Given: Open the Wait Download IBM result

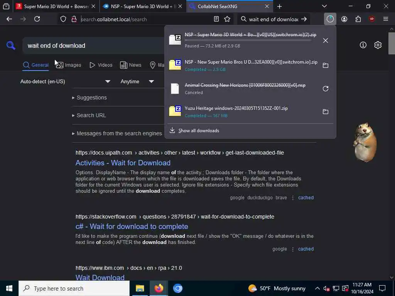Looking at the screenshot, I should 100,277.
